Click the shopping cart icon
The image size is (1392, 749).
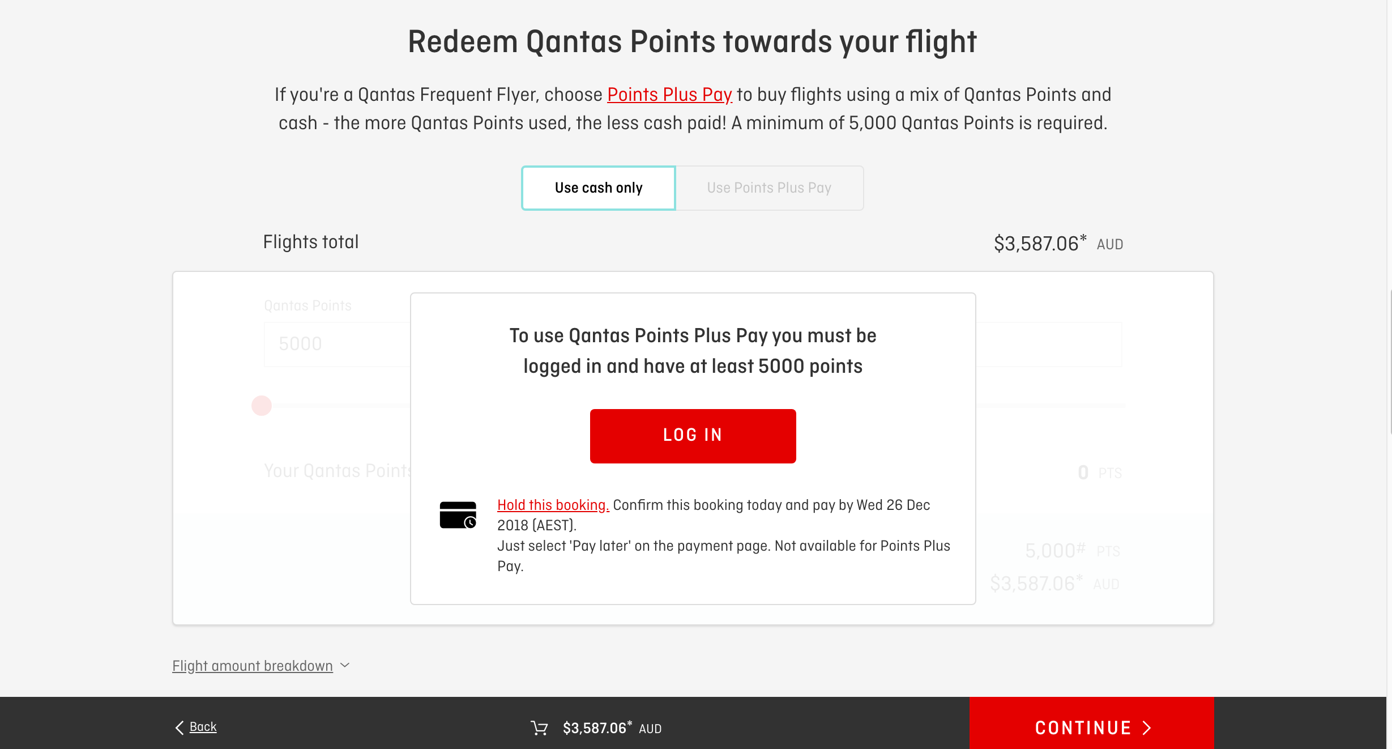click(x=539, y=728)
